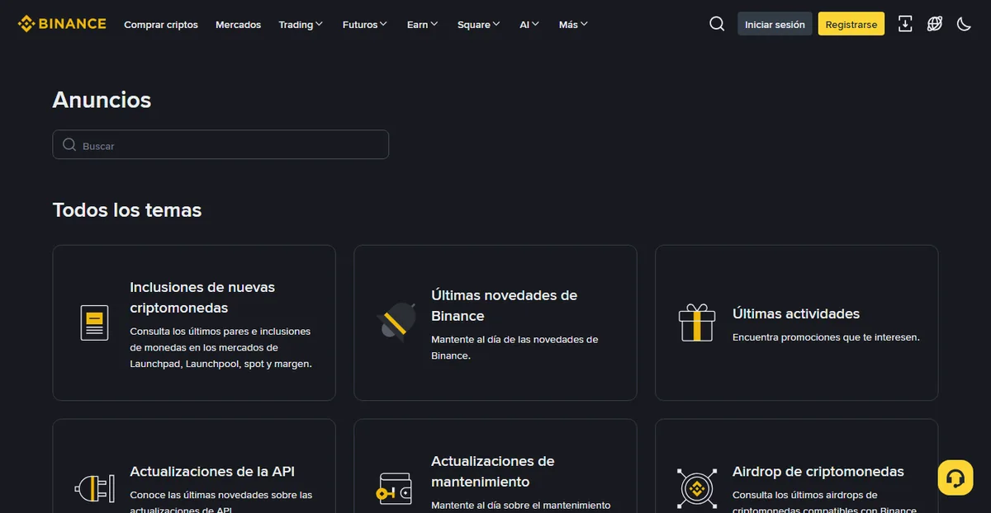Open the support headset chat button

pyautogui.click(x=955, y=478)
